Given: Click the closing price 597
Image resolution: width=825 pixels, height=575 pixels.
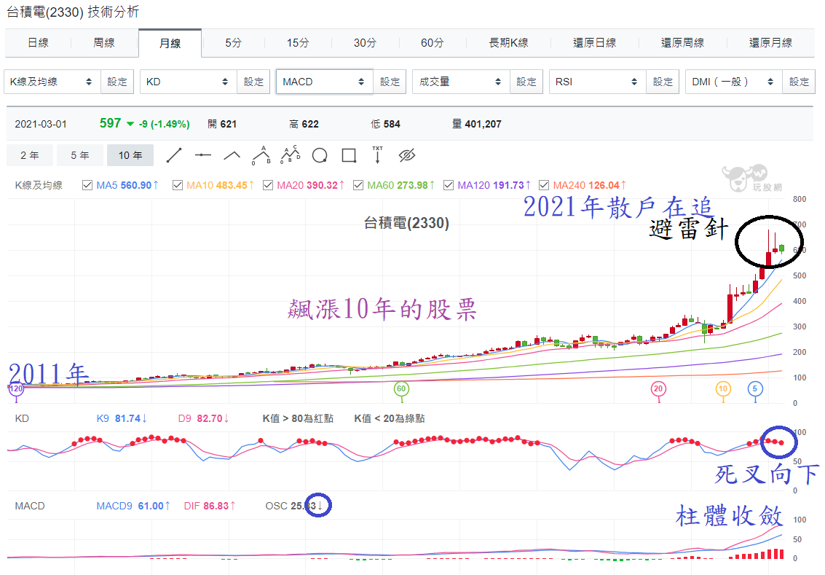Looking at the screenshot, I should tap(111, 123).
